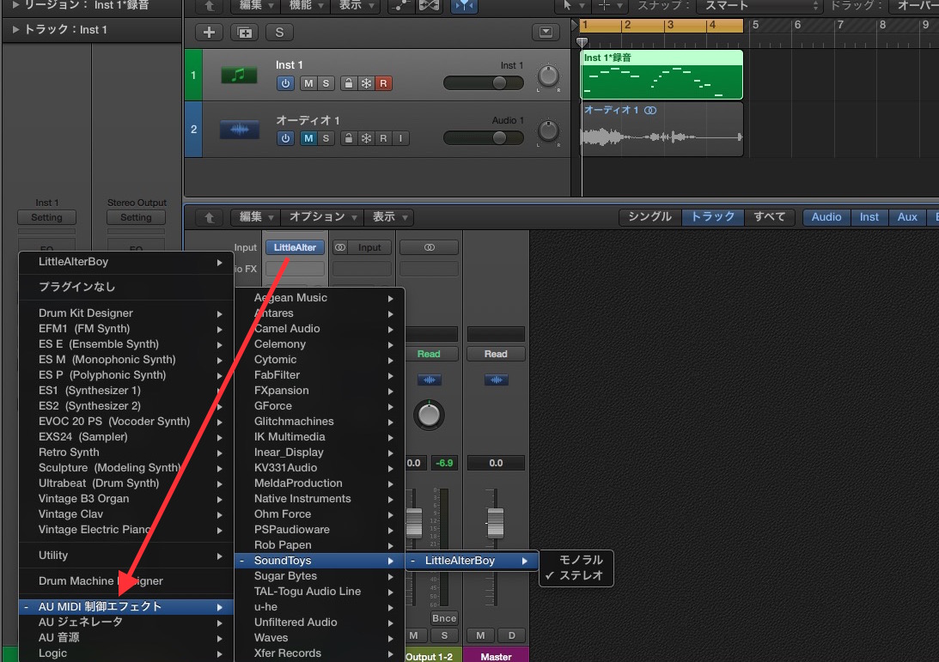Click the オーディオ 1 track pan knob
Viewport: 939px width, 662px height.
pos(548,131)
